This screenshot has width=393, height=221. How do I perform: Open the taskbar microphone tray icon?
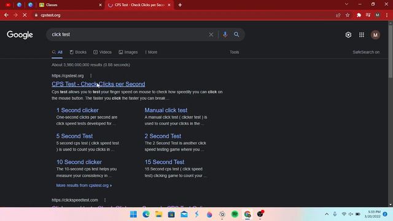[x=335, y=214]
